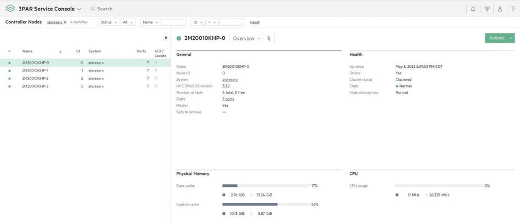This screenshot has height=223, width=520.
Task: Click the Reset filters link
Action: pyautogui.click(x=255, y=22)
